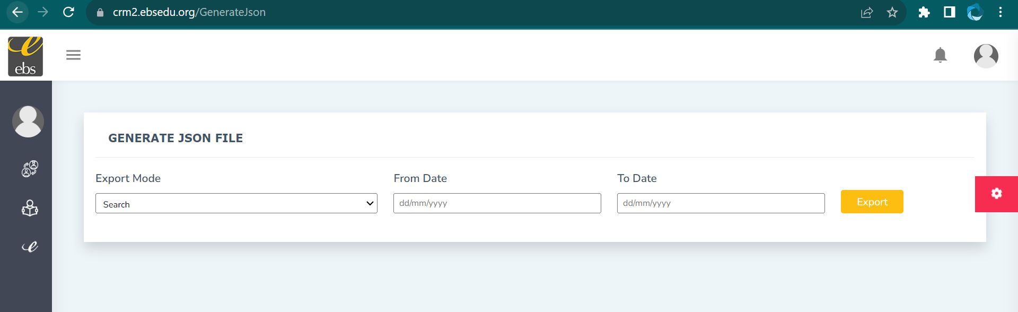Image resolution: width=1018 pixels, height=312 pixels.
Task: Toggle the hamburger sidebar menu
Action: [x=73, y=55]
